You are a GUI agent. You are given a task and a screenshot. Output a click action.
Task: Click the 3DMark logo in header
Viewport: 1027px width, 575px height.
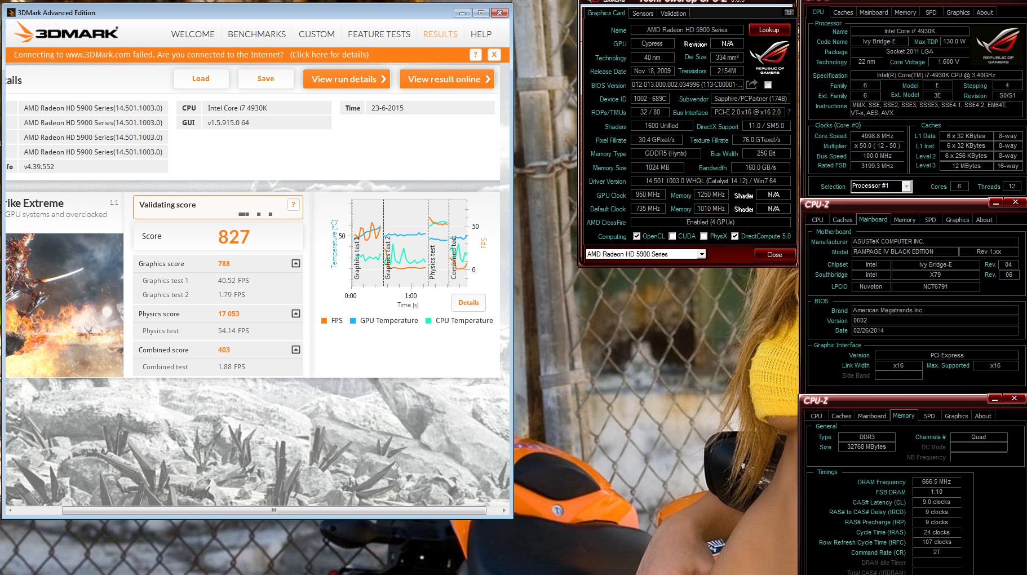tap(67, 33)
